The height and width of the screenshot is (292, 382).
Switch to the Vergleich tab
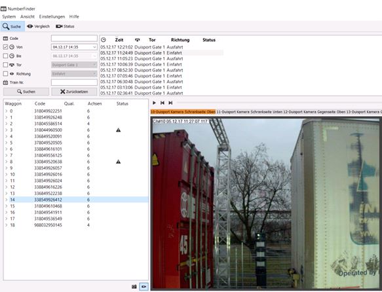coord(38,26)
